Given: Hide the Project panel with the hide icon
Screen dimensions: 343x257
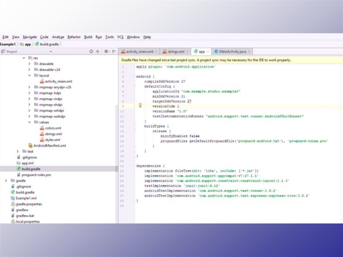Looking at the screenshot, I should pyautogui.click(x=114, y=52).
